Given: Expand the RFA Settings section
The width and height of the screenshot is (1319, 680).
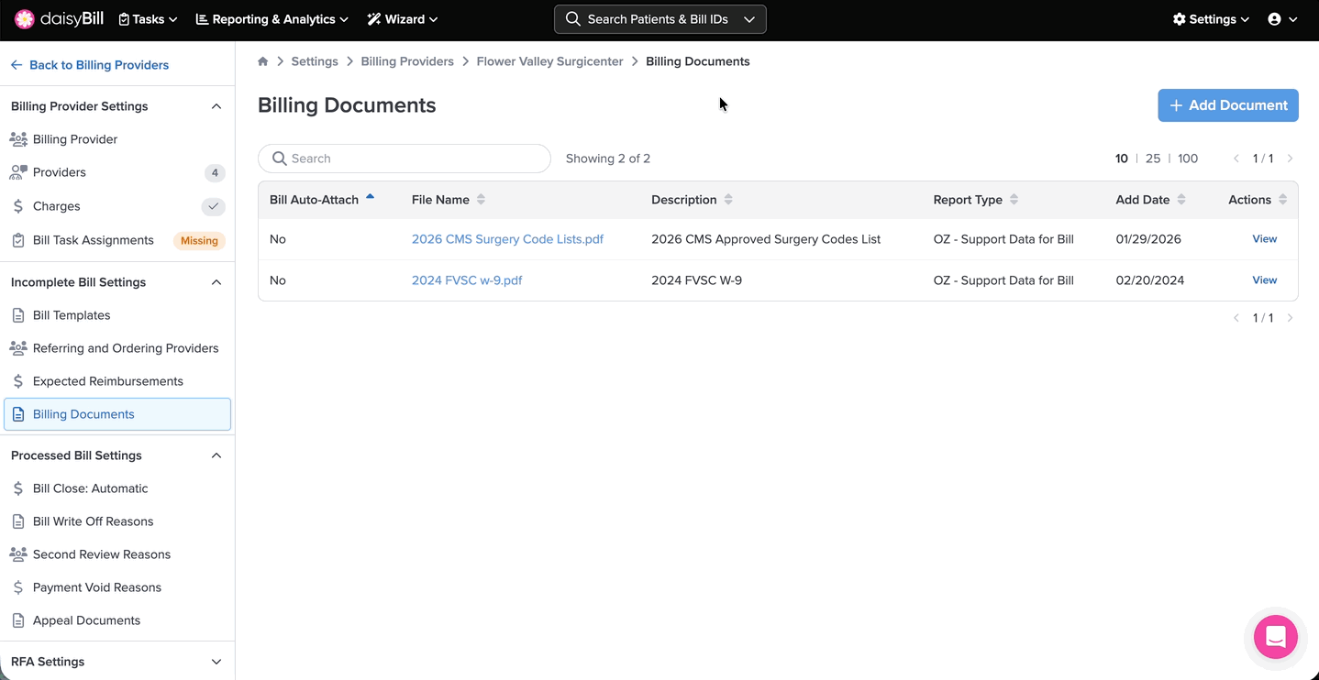Looking at the screenshot, I should pyautogui.click(x=216, y=662).
